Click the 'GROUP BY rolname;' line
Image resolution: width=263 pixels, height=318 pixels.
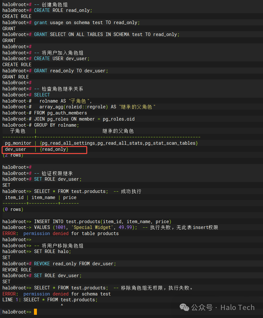pos(56,125)
